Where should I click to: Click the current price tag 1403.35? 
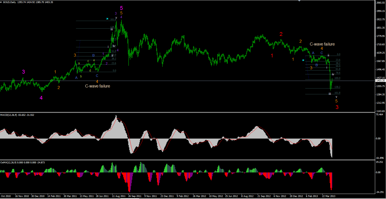380,81
